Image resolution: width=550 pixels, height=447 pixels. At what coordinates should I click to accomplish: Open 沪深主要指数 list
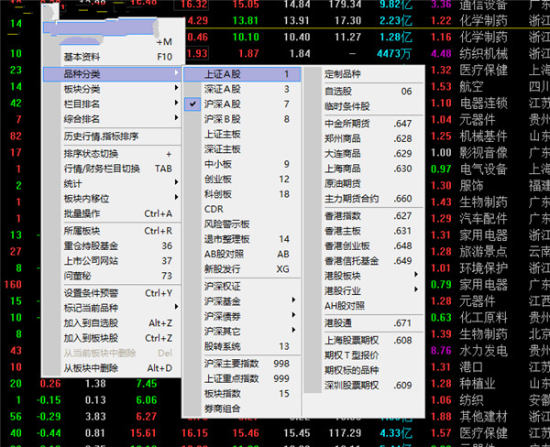pyautogui.click(x=242, y=364)
